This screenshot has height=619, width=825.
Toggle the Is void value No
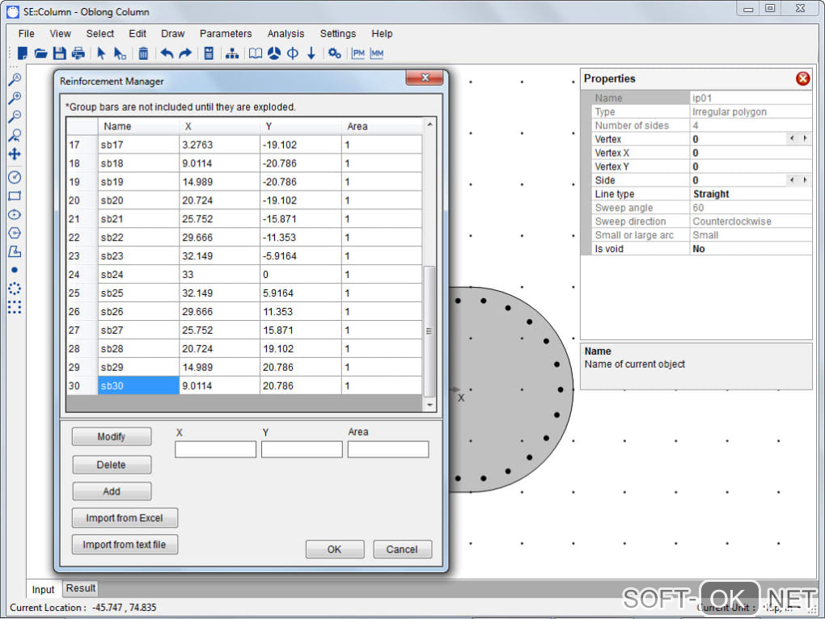(698, 249)
